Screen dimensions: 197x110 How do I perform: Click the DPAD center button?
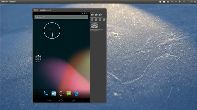(x=94, y=26)
